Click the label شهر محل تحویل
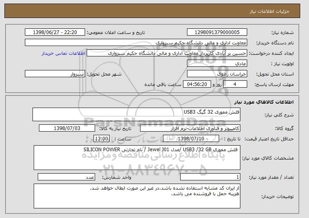Screen dimensions: 309x218 click(104, 74)
